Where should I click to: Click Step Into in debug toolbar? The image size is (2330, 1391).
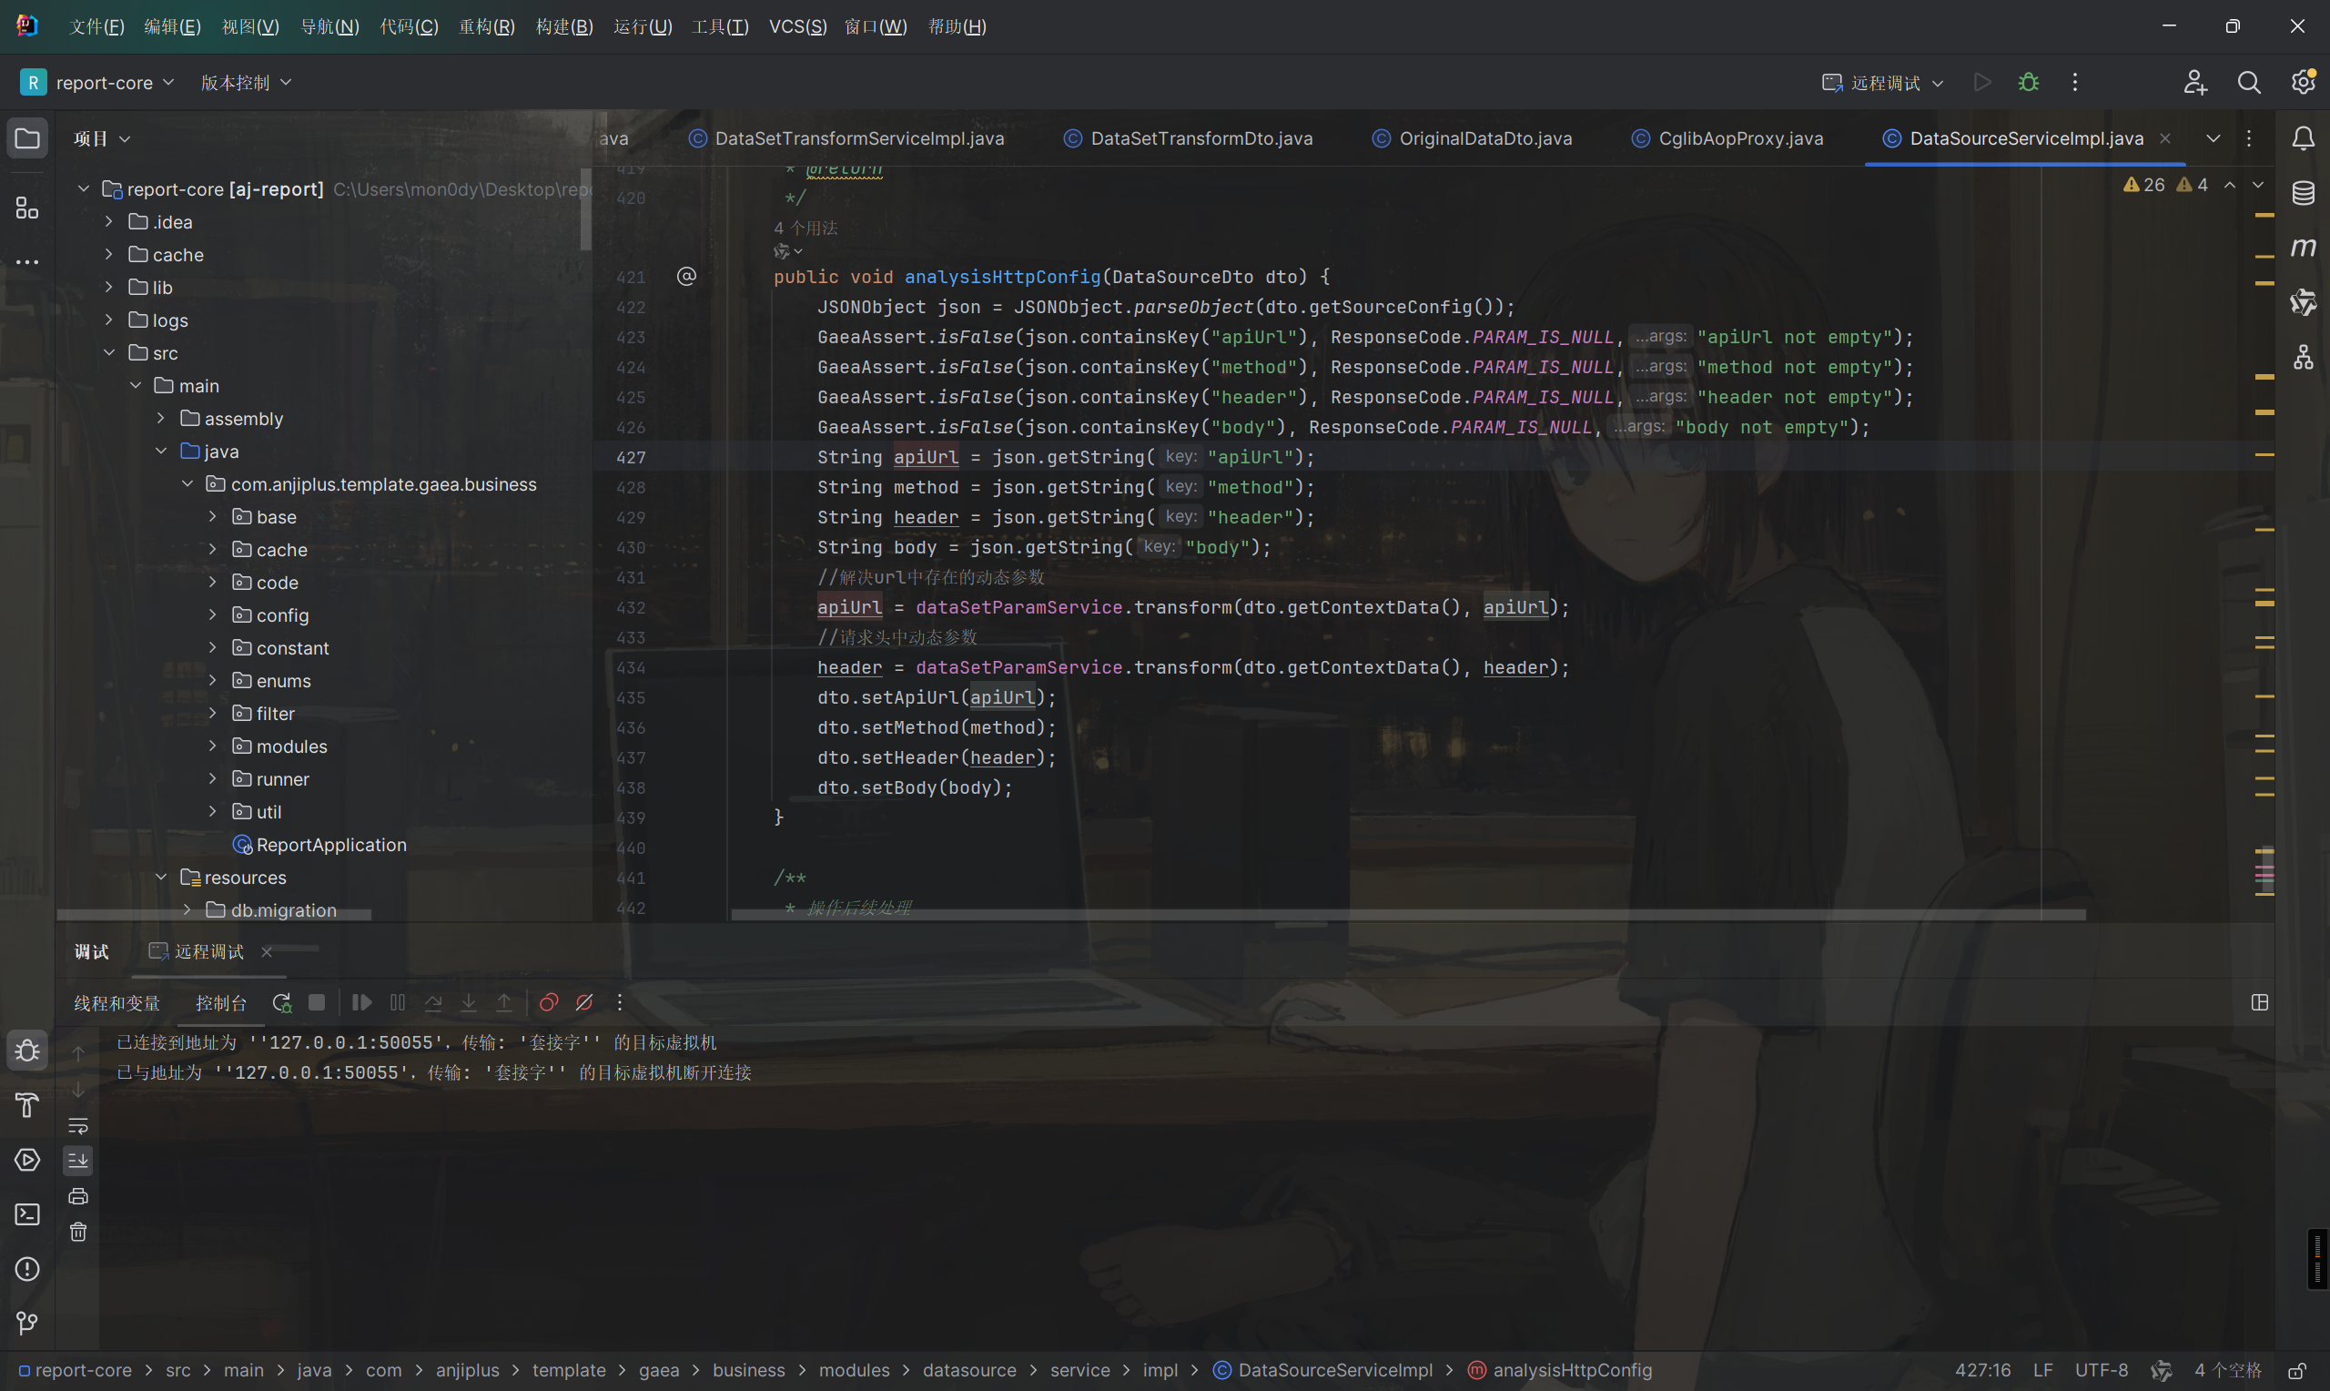(469, 1003)
